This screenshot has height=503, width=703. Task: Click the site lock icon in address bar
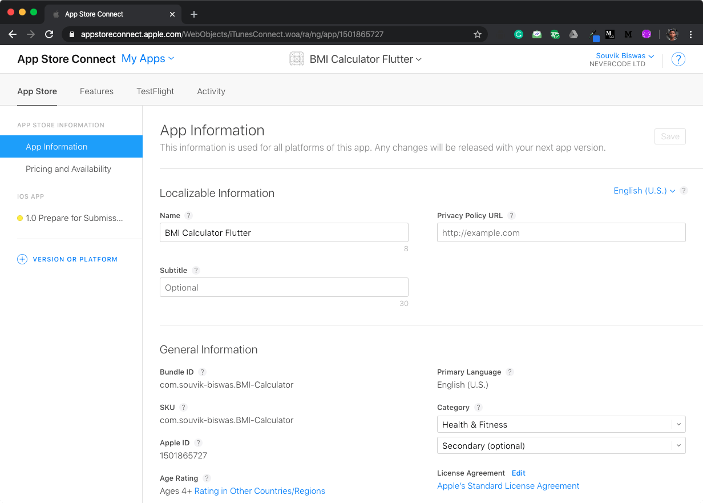[x=72, y=34]
